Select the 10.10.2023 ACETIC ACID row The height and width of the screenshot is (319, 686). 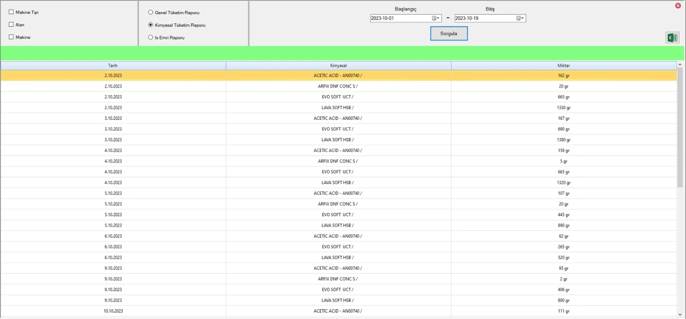pyautogui.click(x=338, y=311)
